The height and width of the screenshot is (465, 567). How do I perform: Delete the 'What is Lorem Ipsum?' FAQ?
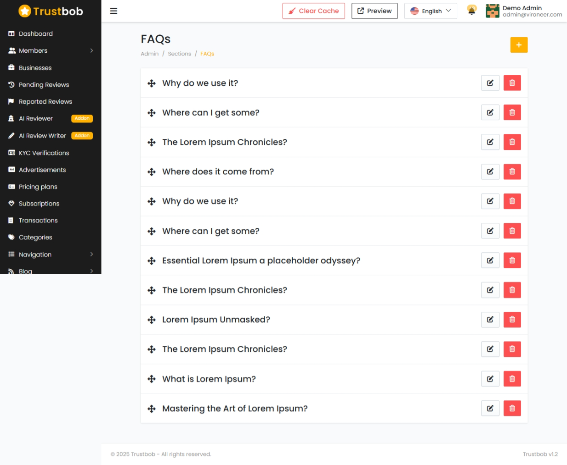click(512, 379)
